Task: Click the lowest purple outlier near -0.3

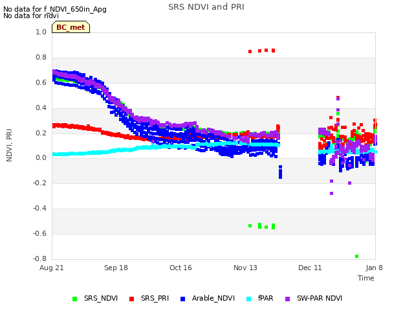Action: coord(332,194)
